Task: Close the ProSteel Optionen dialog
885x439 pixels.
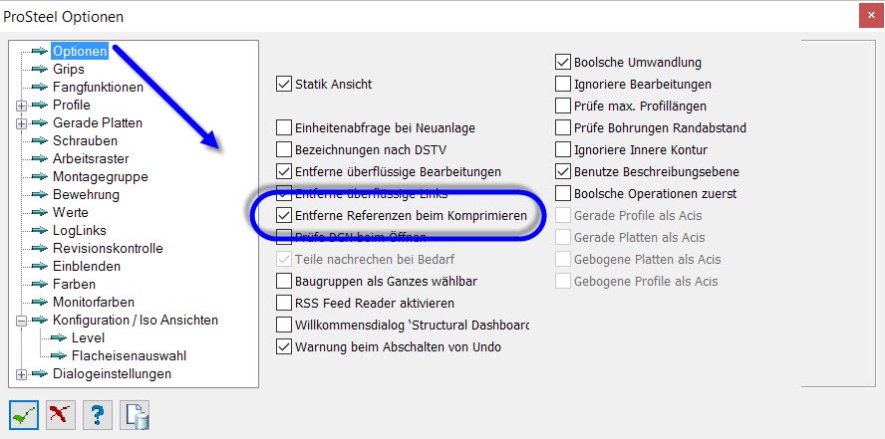Action: click(x=871, y=15)
